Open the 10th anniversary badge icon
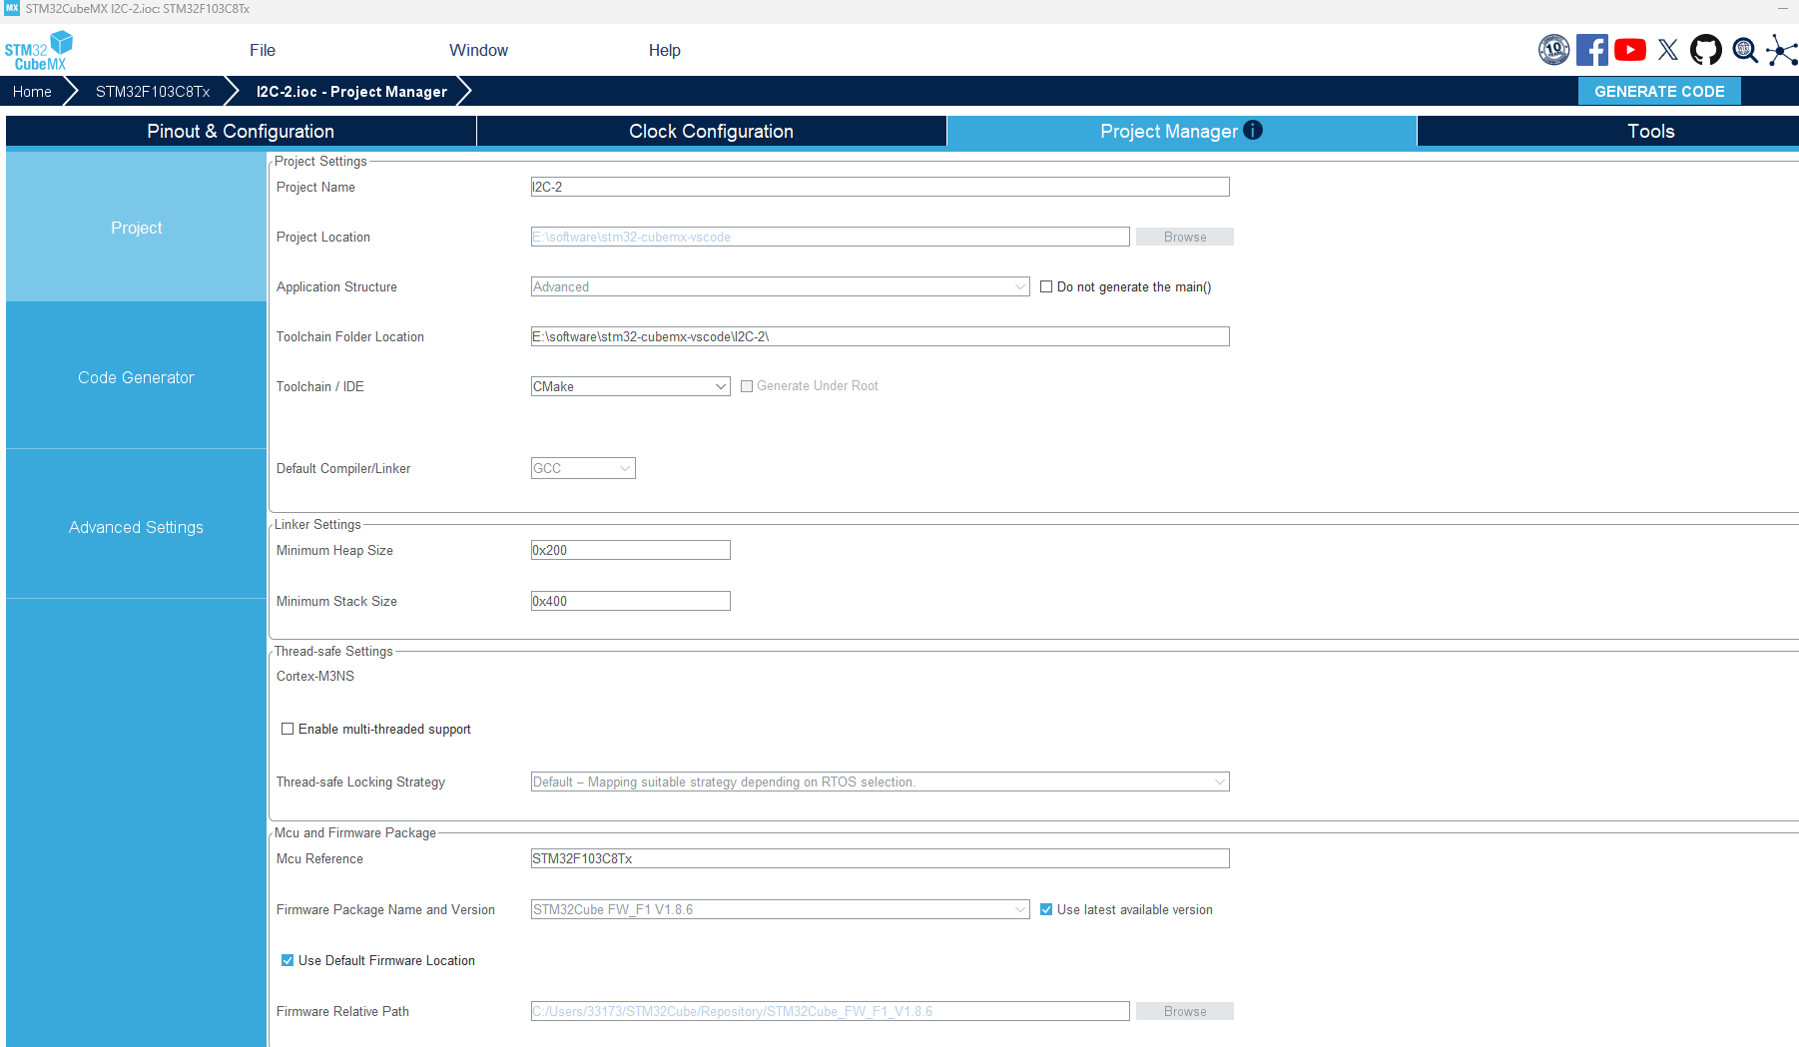The width and height of the screenshot is (1799, 1047). (1554, 50)
